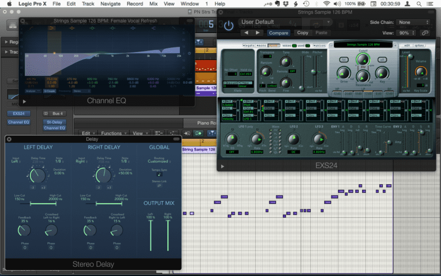This screenshot has height=276, width=441.
Task: Open Library drawer icon in Logic toolbar
Action: (x=13, y=26)
